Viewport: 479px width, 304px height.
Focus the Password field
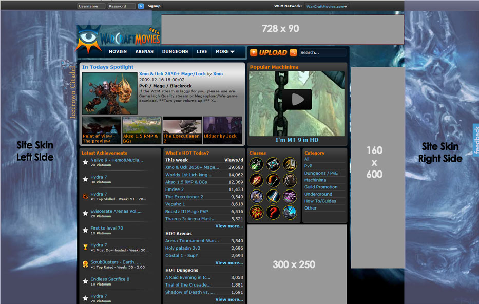tap(122, 6)
